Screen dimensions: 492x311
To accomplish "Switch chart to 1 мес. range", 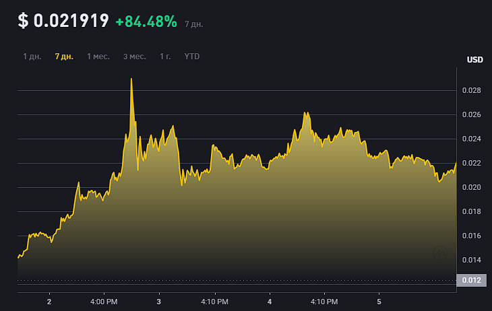I will (x=98, y=57).
